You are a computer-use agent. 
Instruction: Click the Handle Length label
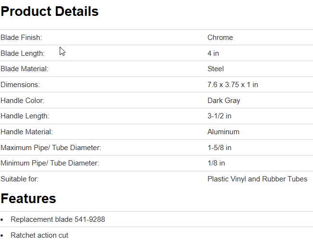25,116
